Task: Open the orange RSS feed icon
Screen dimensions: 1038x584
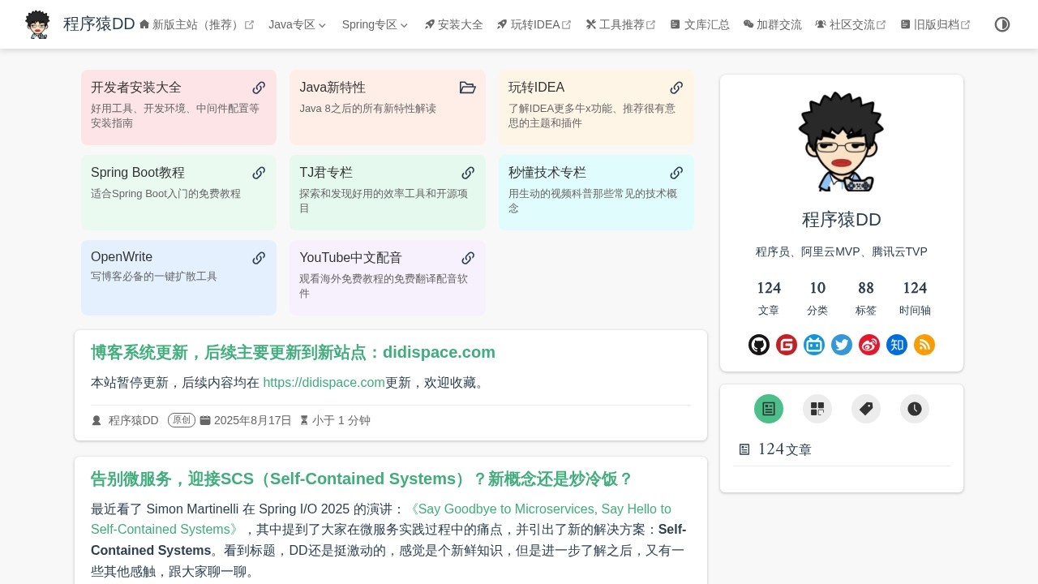Action: [924, 345]
